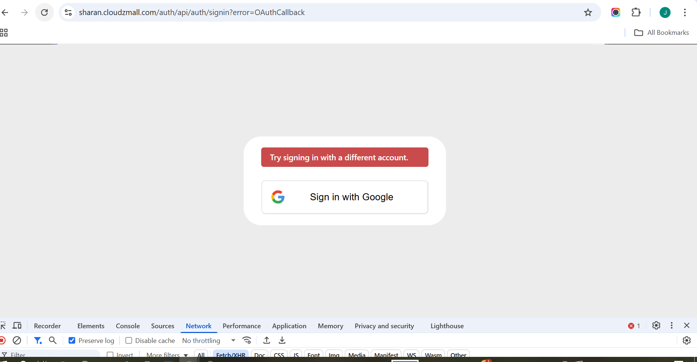Click the Sign in with Google button
This screenshot has height=362, width=697.
click(x=345, y=197)
